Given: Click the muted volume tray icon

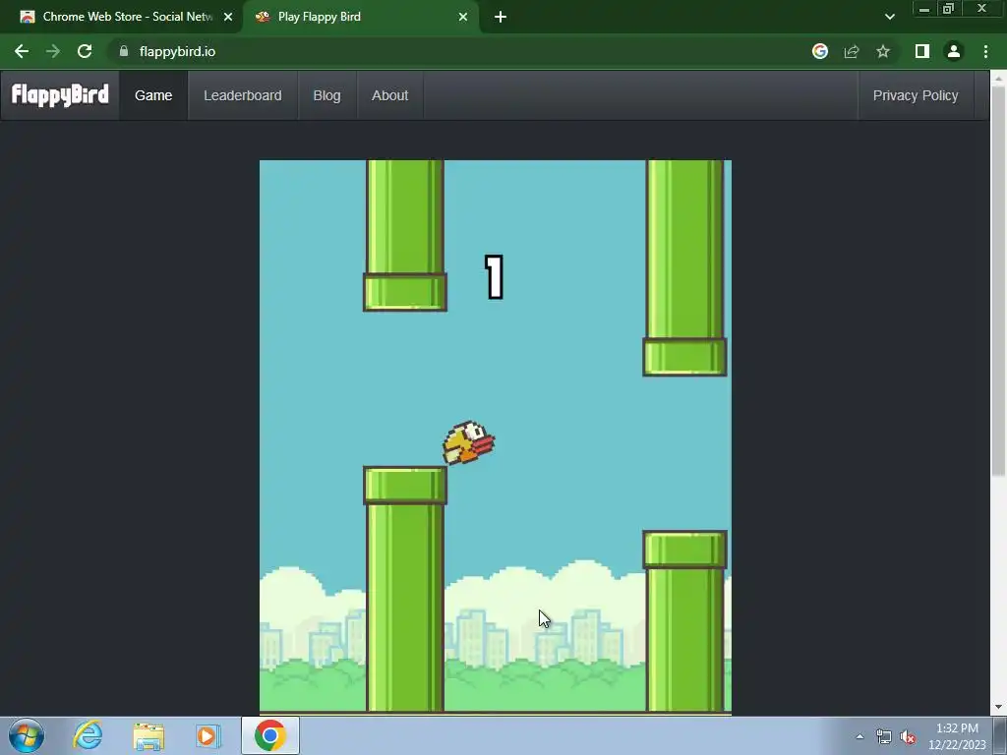Looking at the screenshot, I should 908,736.
